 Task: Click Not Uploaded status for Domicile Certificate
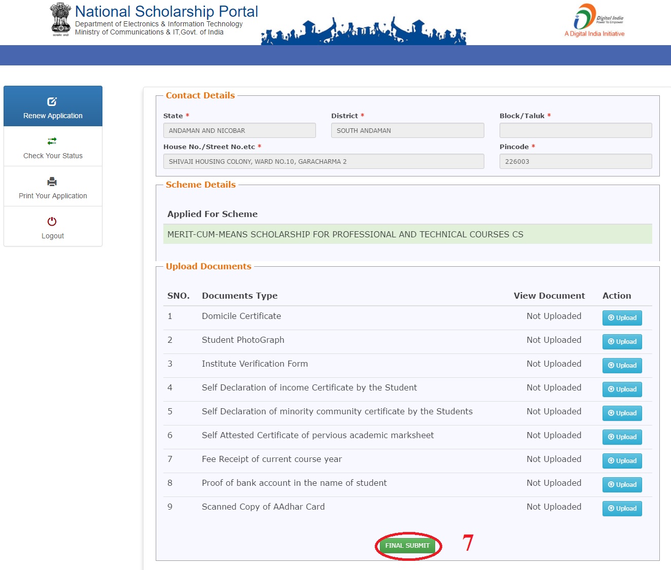(x=554, y=316)
